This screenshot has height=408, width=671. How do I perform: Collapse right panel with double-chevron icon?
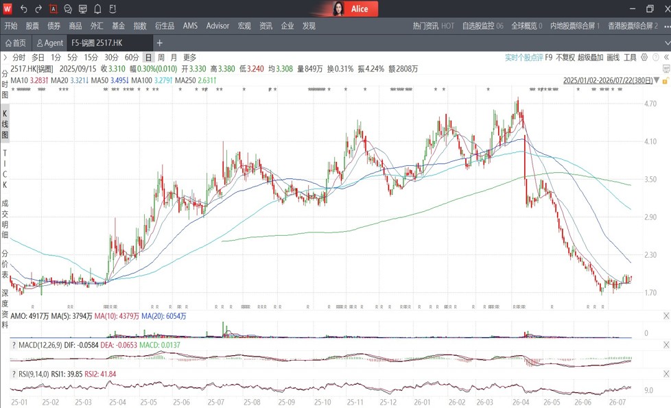point(666,58)
